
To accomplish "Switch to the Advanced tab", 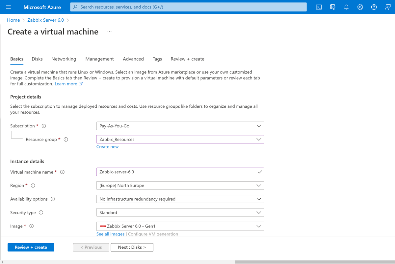I will (133, 59).
